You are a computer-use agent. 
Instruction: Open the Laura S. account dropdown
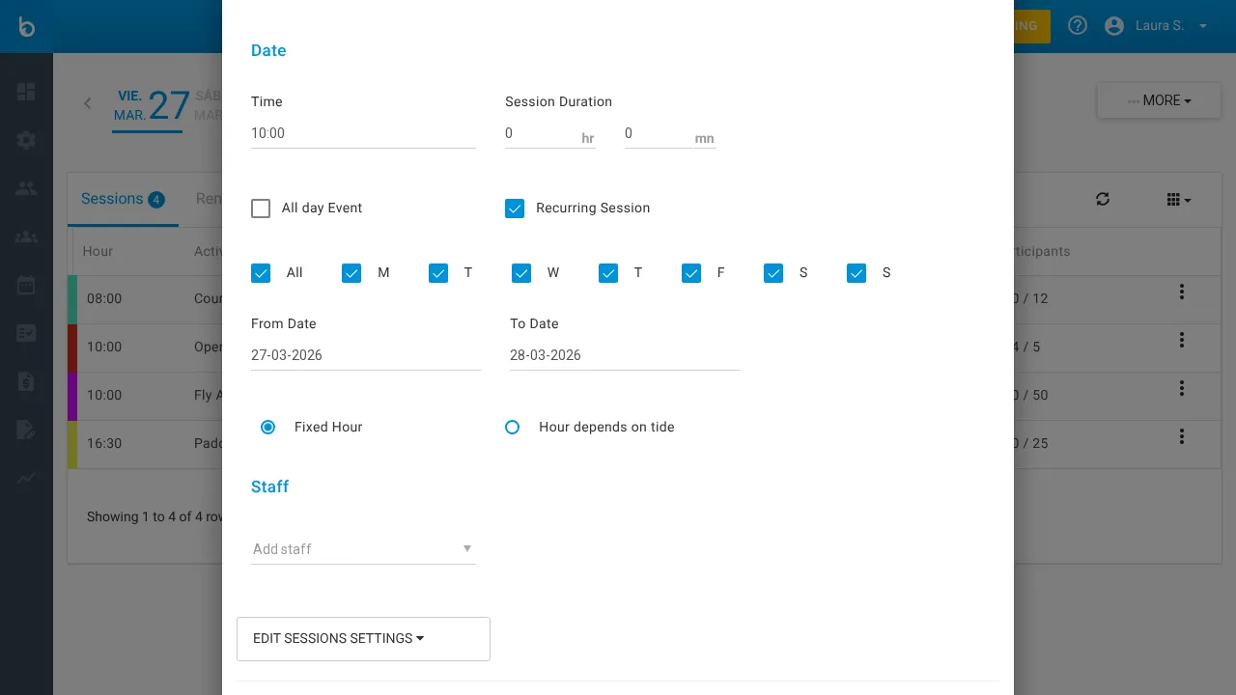coord(1158,26)
